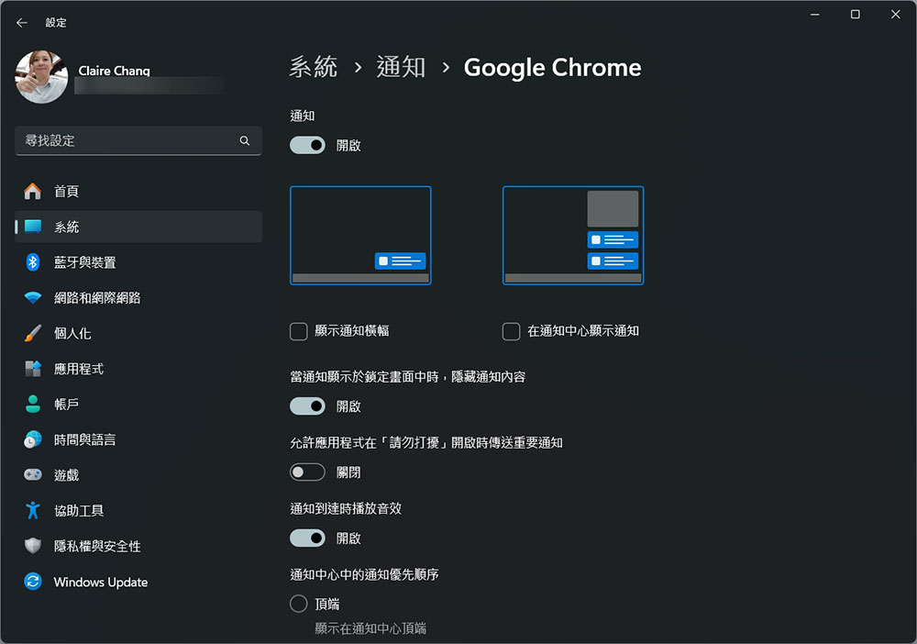Open 遊戲 settings
The width and height of the screenshot is (917, 644).
(x=138, y=475)
